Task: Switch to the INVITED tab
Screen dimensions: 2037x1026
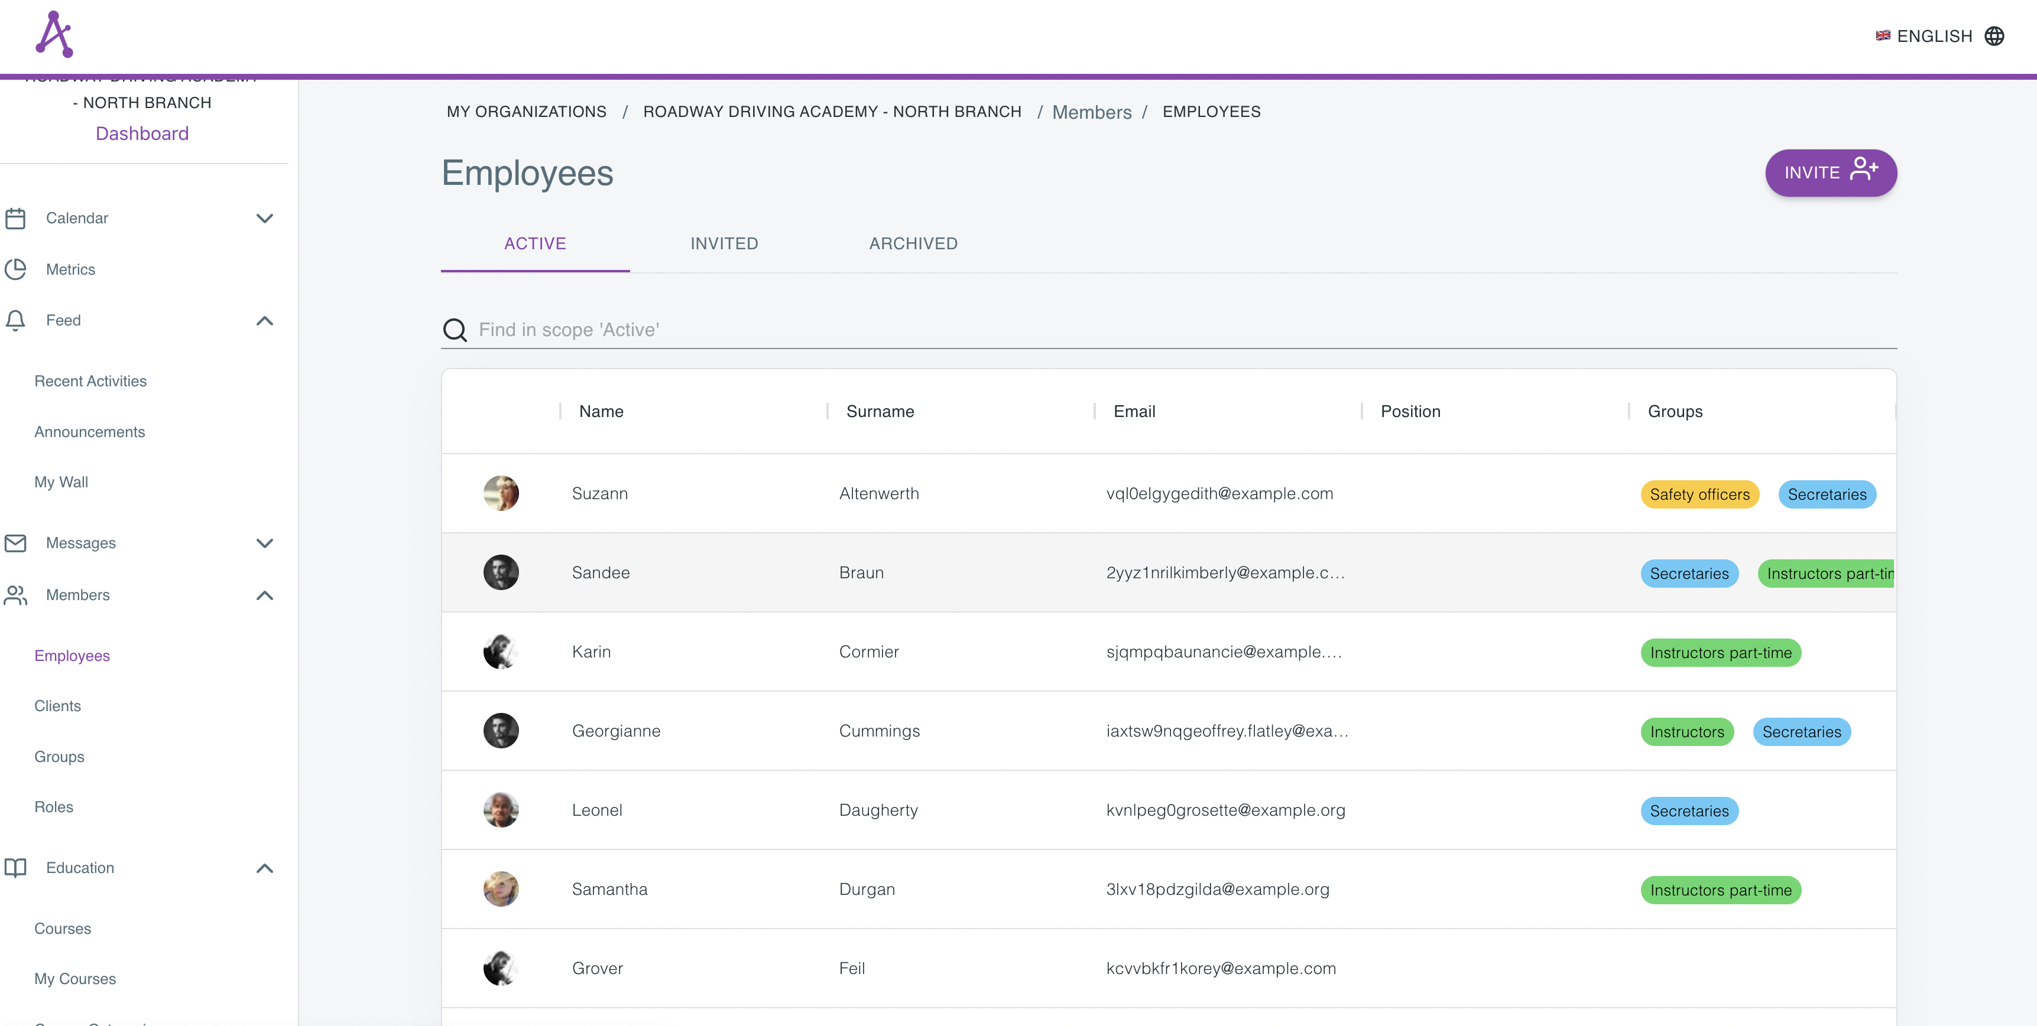Action: click(x=724, y=243)
